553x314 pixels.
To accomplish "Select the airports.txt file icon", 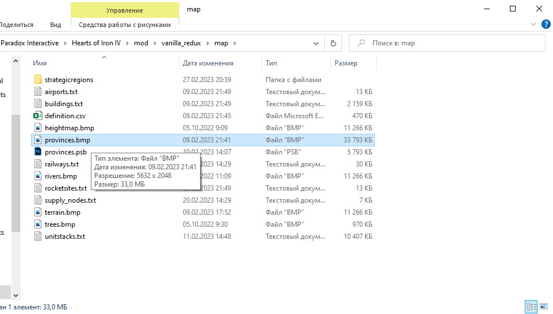I will tap(38, 91).
